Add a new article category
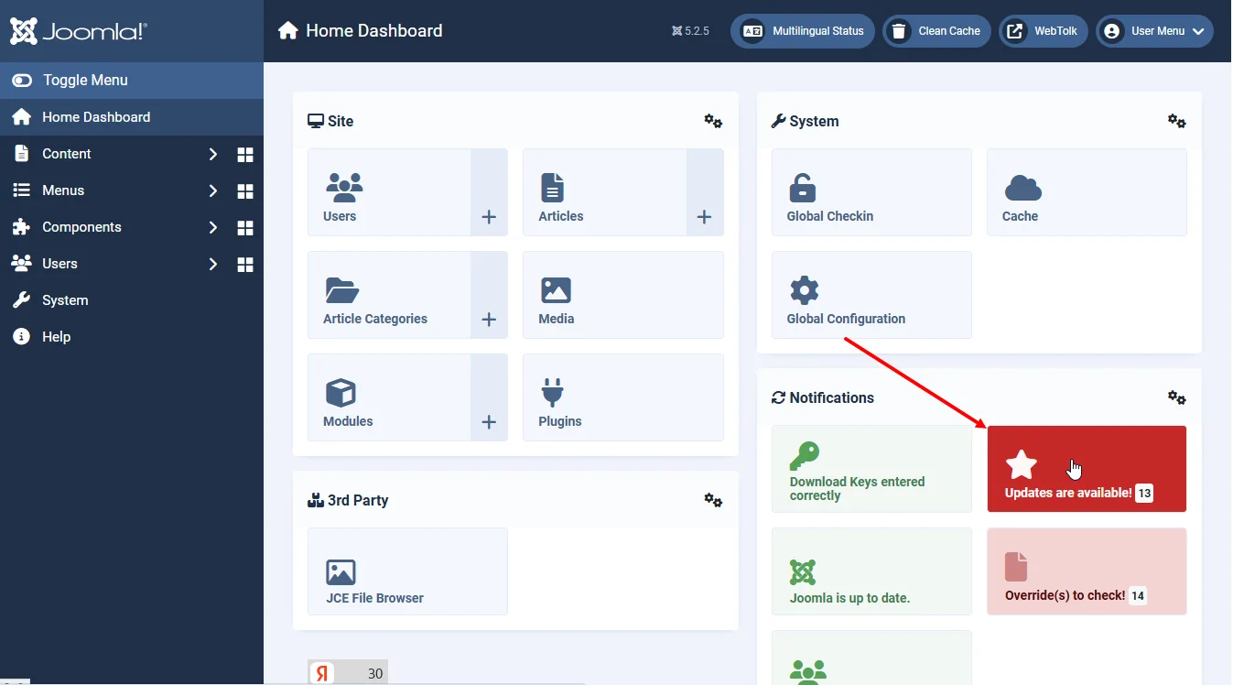This screenshot has width=1233, height=685. tap(489, 295)
